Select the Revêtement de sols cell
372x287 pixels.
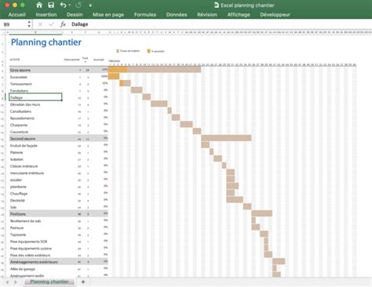pyautogui.click(x=35, y=221)
